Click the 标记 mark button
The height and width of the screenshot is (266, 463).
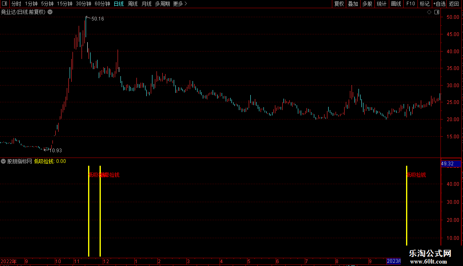coord(424,4)
